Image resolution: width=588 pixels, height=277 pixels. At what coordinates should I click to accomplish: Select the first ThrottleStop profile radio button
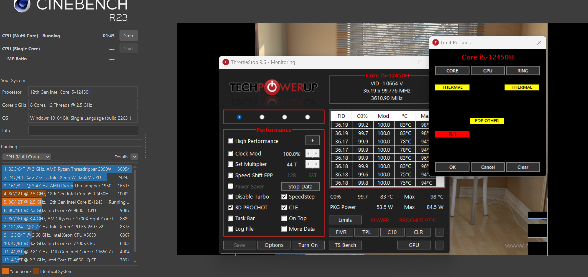(x=239, y=117)
